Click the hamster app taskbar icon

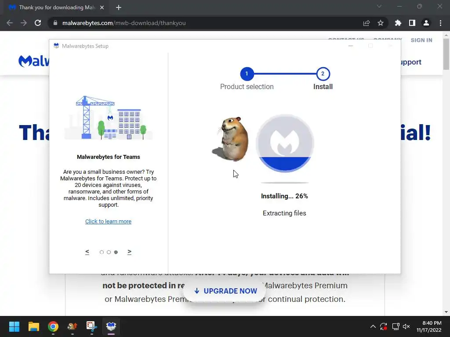73,326
